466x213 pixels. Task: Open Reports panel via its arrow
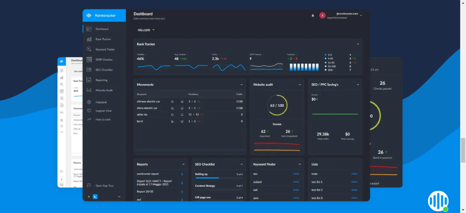pyautogui.click(x=183, y=165)
